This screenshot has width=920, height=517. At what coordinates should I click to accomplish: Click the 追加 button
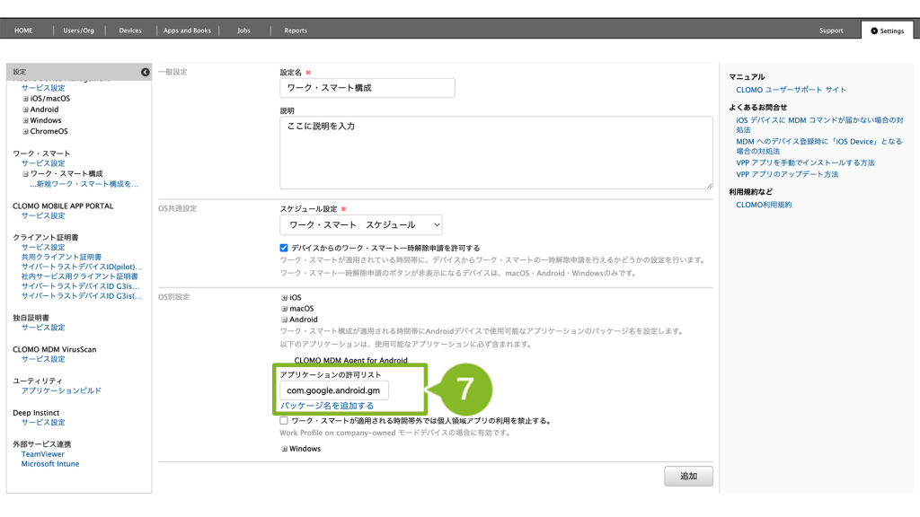tap(688, 476)
